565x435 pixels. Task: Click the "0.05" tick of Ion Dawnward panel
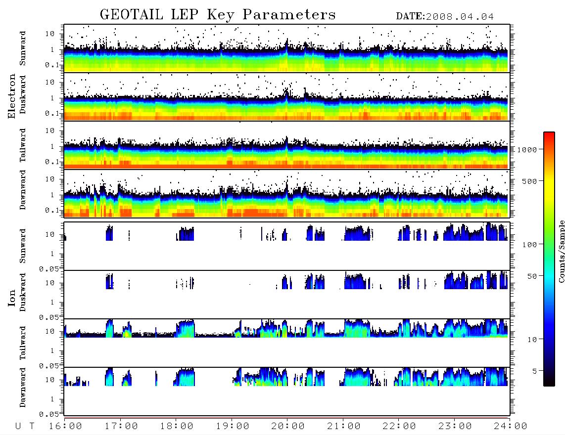click(49, 414)
